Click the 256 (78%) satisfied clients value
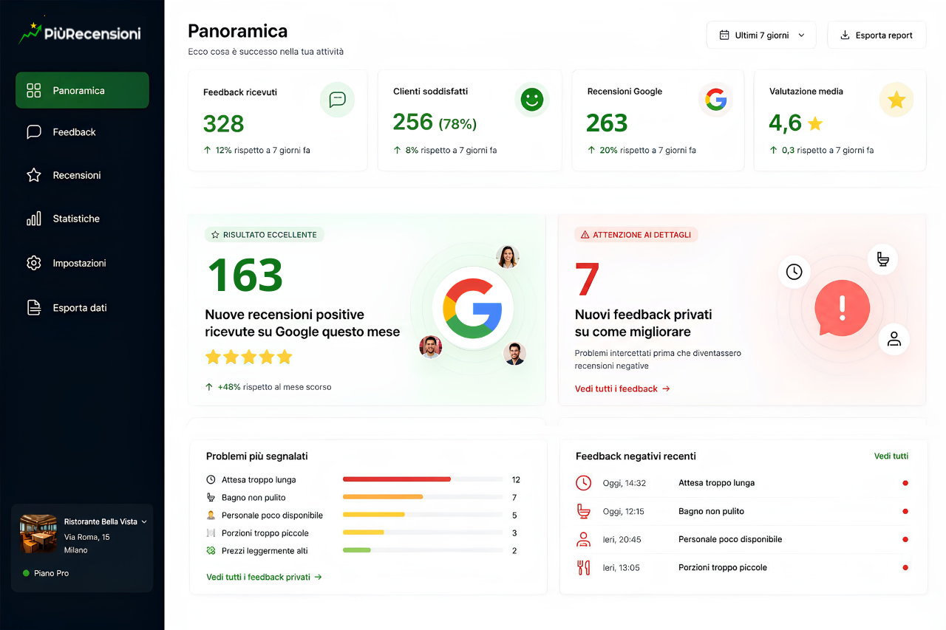This screenshot has height=630, width=946. (x=435, y=122)
